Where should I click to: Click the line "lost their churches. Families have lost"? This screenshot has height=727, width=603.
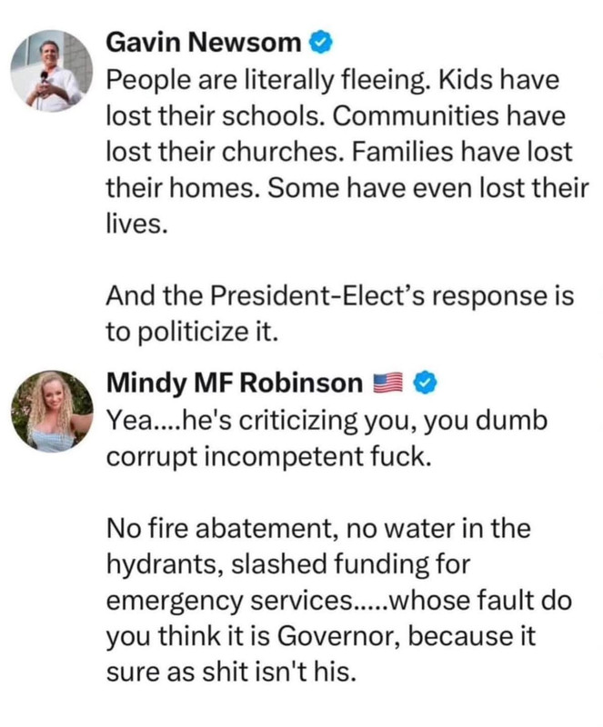(339, 152)
